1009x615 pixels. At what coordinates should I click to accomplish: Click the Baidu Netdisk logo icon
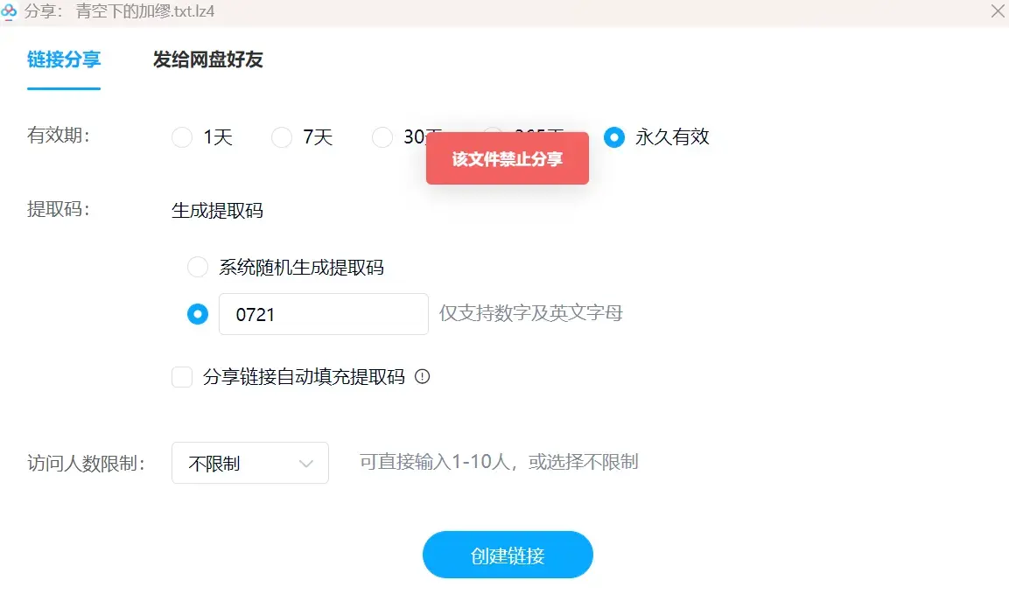[9, 11]
